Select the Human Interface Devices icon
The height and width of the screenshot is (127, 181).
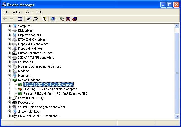pyautogui.click(x=15, y=53)
